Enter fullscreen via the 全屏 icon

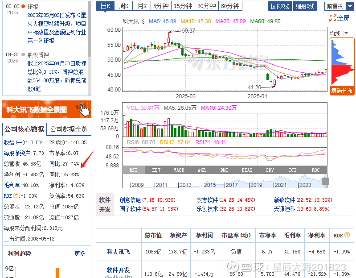[x=340, y=18]
